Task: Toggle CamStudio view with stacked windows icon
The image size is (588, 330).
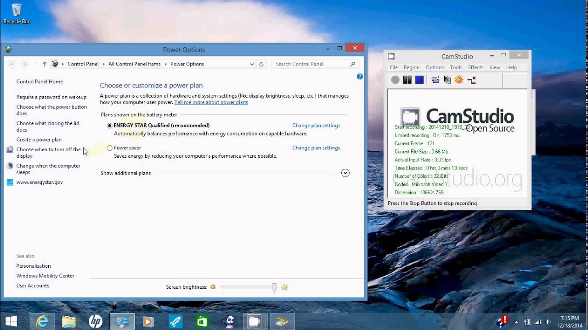Action: (x=435, y=80)
